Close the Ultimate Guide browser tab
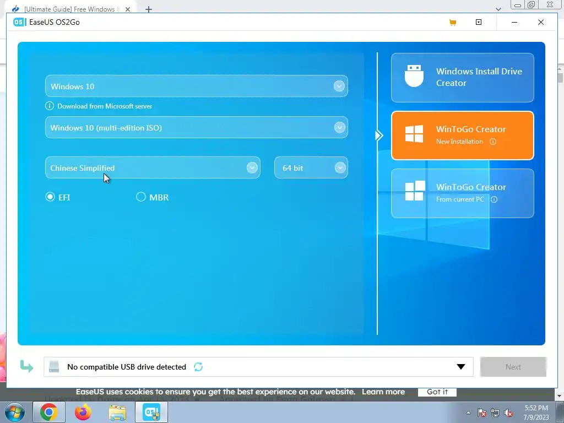Screen dimensions: 564x423 [128, 9]
